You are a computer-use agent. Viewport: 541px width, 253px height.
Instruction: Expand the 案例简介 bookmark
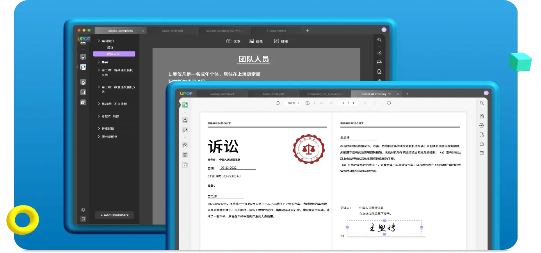click(99, 41)
